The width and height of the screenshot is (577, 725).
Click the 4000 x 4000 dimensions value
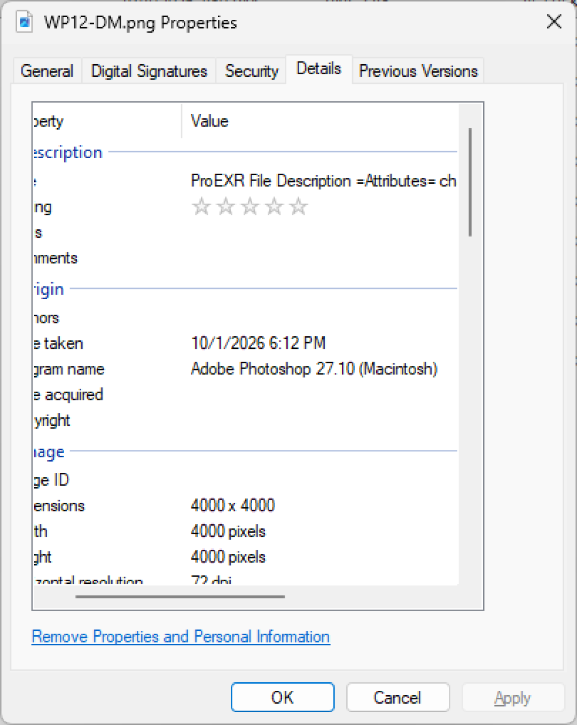233,505
